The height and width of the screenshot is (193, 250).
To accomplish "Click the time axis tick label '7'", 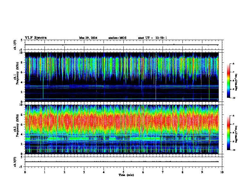I will (163, 172).
